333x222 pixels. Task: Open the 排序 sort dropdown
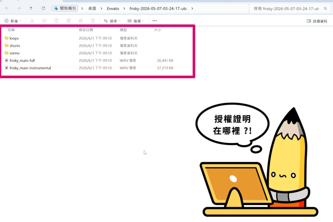(x=112, y=21)
